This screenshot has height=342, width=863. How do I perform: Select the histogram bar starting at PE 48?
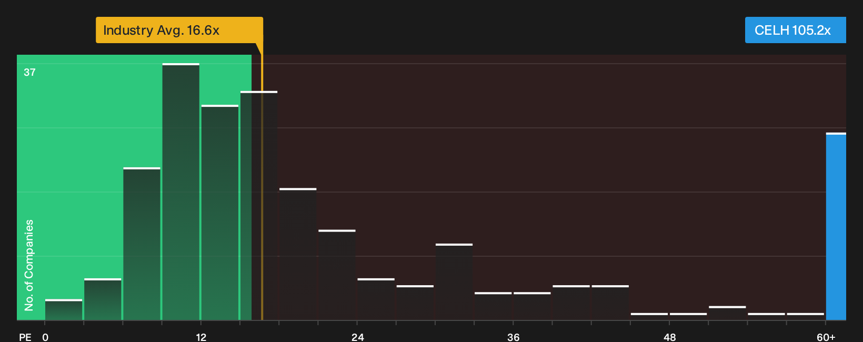coord(688,317)
